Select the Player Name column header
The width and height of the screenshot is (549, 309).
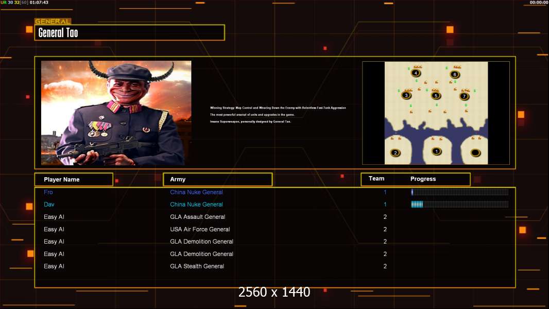[74, 180]
